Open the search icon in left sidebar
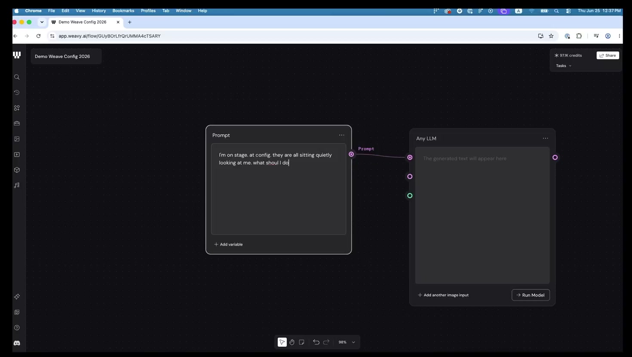632x357 pixels. (x=17, y=77)
